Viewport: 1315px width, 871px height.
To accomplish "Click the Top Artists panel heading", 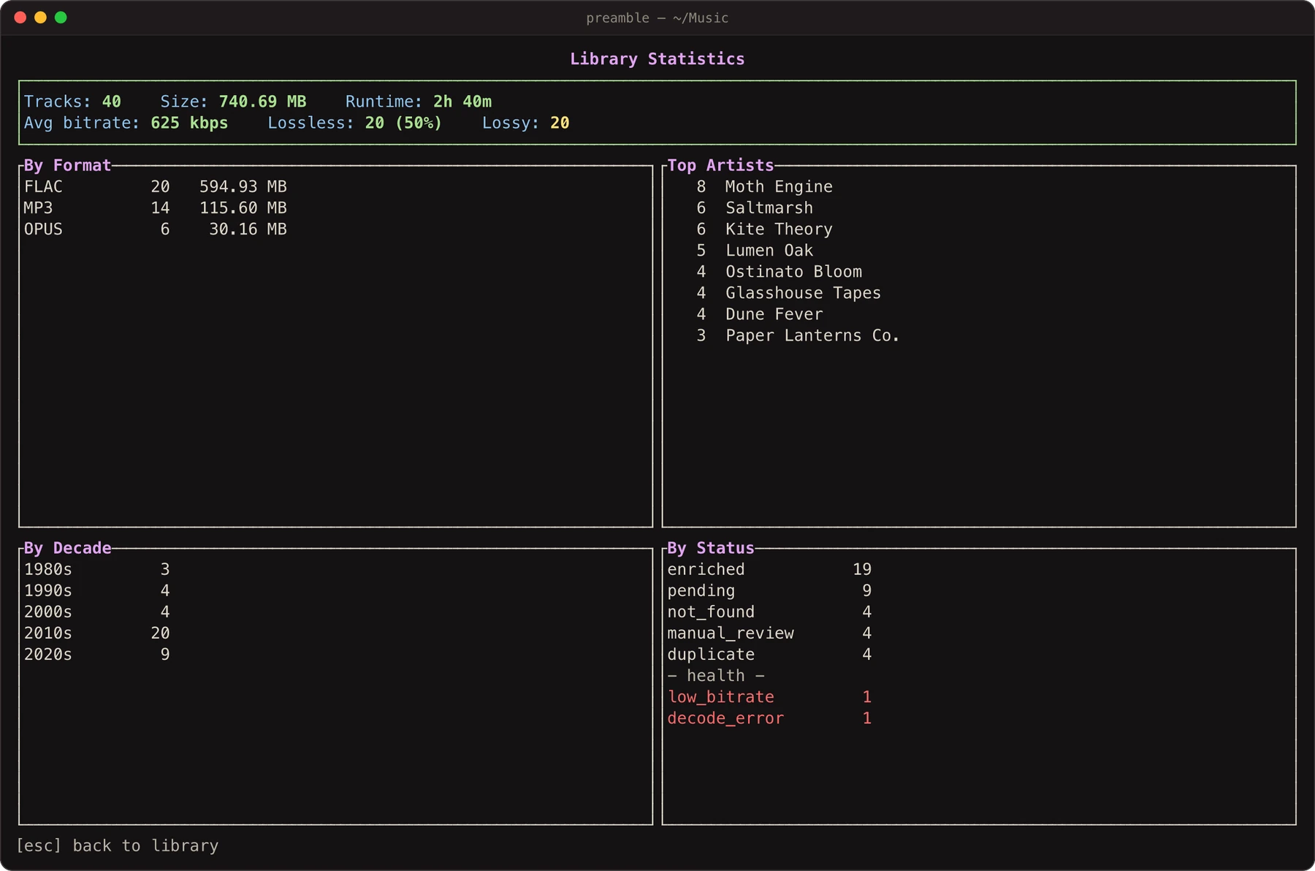I will tap(720, 165).
